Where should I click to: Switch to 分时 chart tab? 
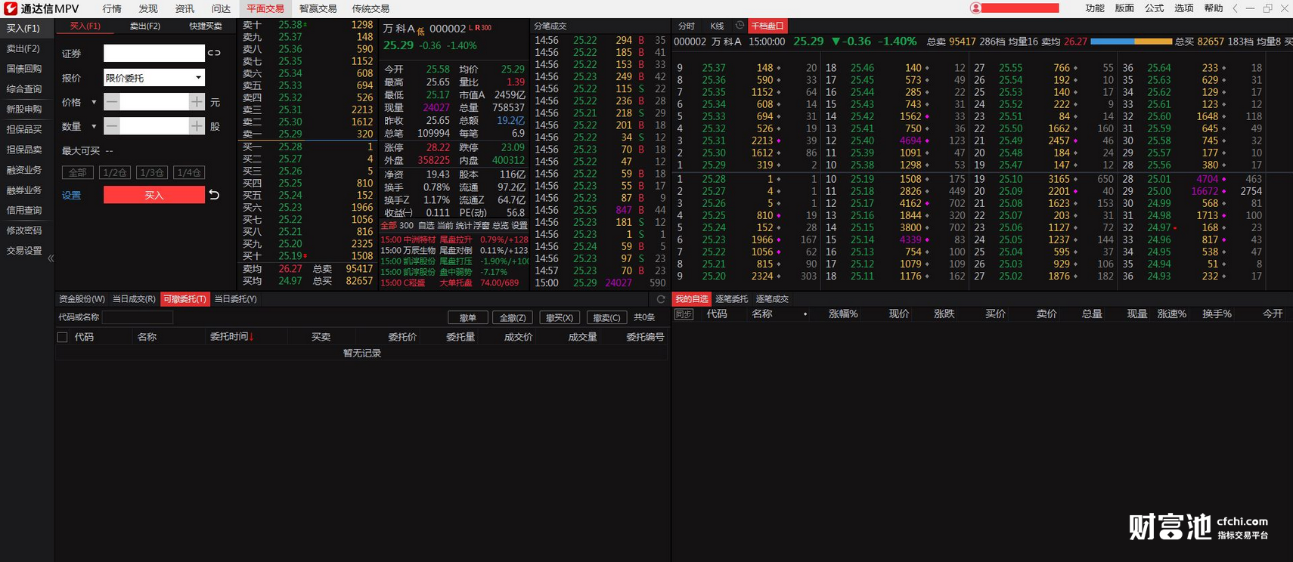pos(687,26)
